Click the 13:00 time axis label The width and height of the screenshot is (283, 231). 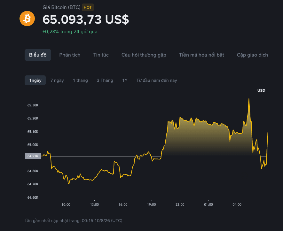94,204
